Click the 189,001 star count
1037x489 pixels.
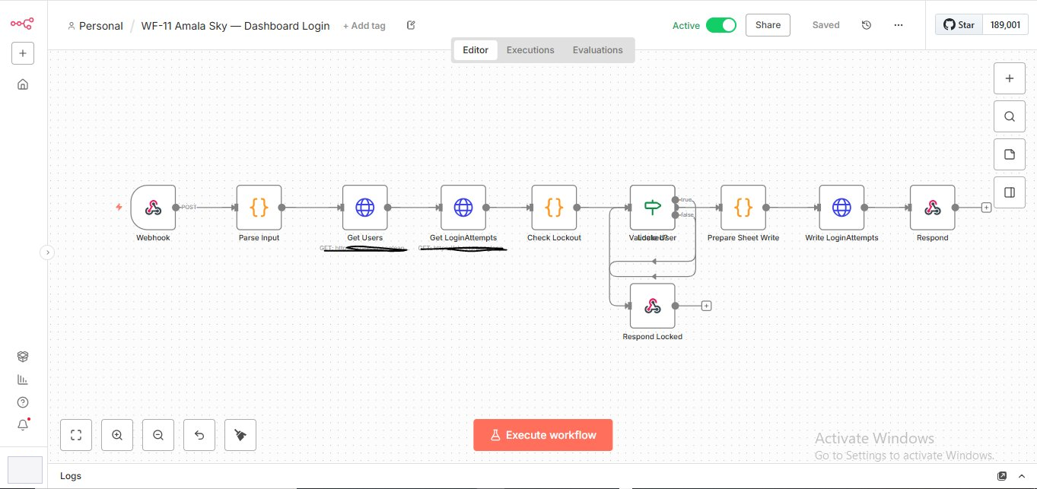tap(1004, 25)
